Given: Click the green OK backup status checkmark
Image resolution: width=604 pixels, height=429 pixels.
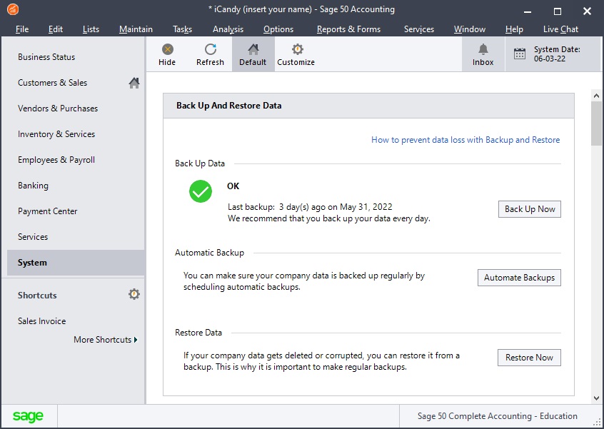Looking at the screenshot, I should (201, 191).
